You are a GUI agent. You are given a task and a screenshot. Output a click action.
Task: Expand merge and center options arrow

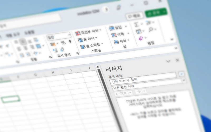pos(43,46)
